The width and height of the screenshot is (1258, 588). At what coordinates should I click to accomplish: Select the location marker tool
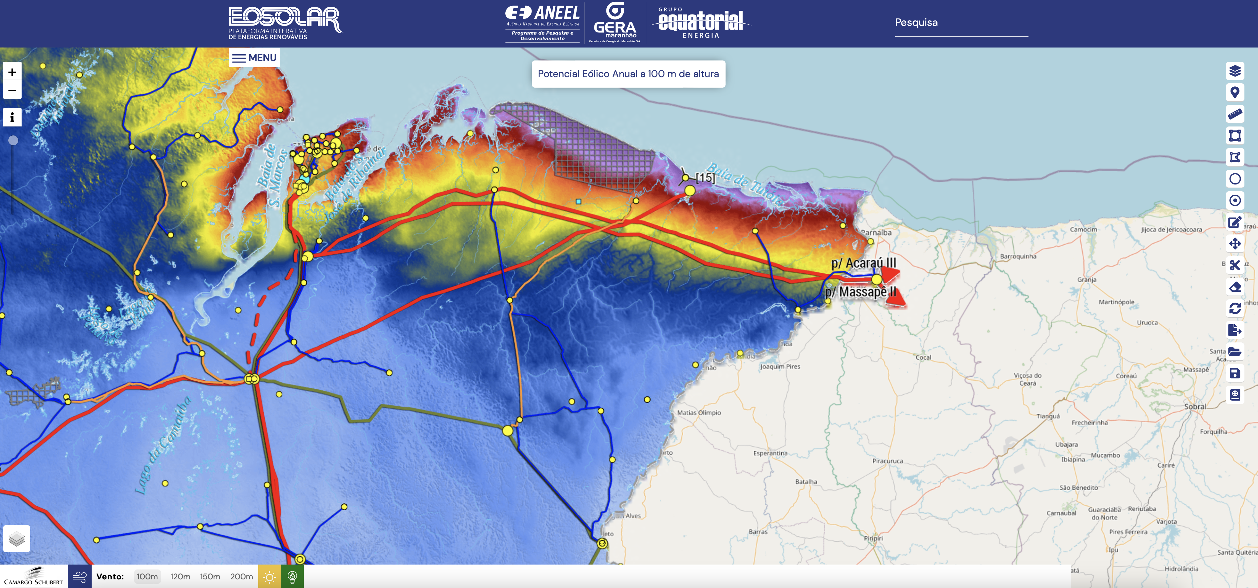pyautogui.click(x=1235, y=92)
